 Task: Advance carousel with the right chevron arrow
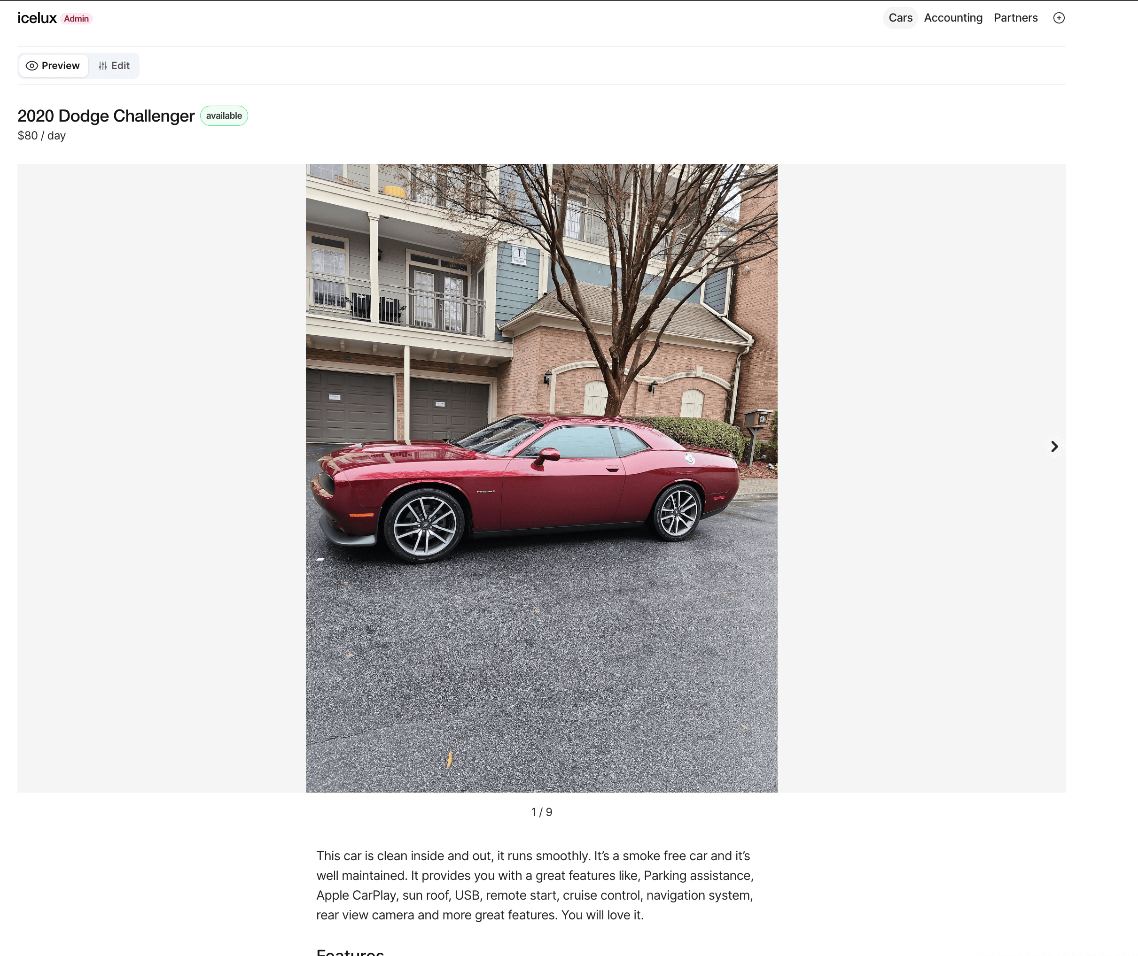point(1054,447)
